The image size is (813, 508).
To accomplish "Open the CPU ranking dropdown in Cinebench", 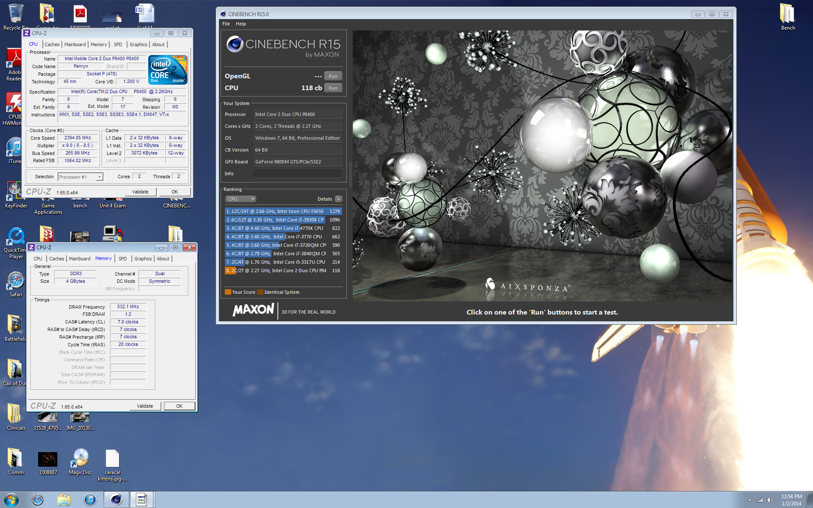I will click(241, 199).
